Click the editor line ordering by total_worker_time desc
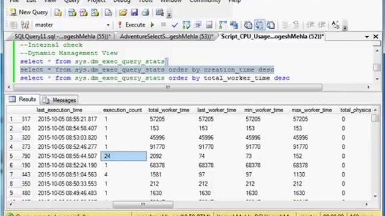 tap(155, 78)
